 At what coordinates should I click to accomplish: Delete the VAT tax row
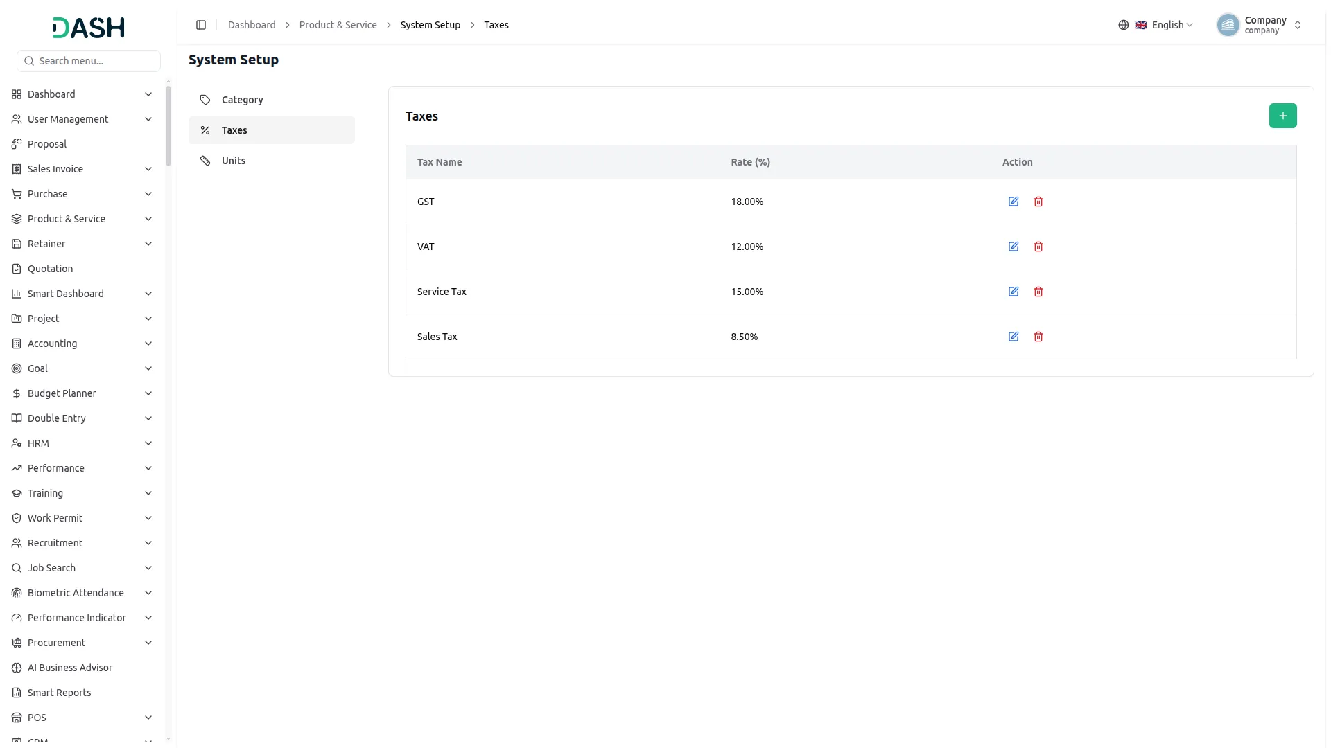(1038, 247)
